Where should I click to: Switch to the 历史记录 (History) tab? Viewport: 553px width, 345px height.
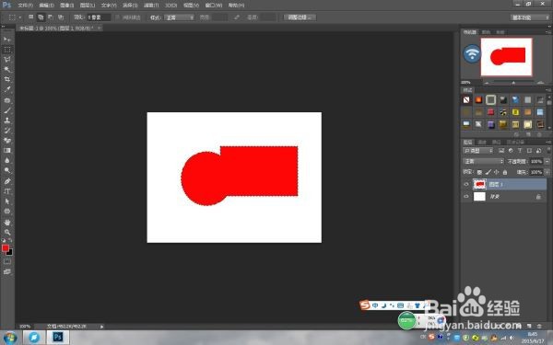515,142
